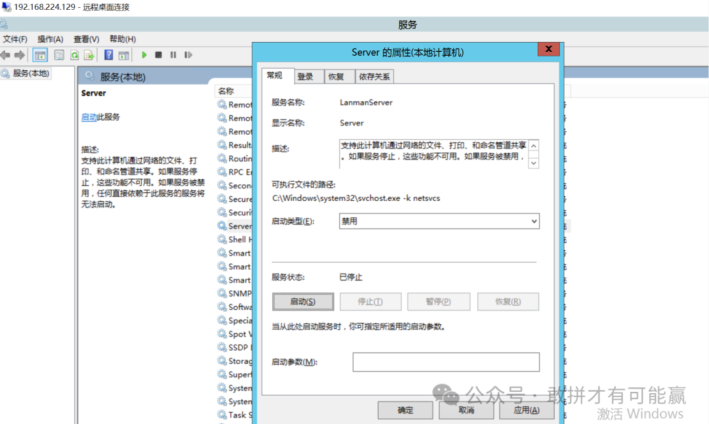Click gear icon next to SNMP row
Screen dimensions: 709x424
pyautogui.click(x=222, y=293)
